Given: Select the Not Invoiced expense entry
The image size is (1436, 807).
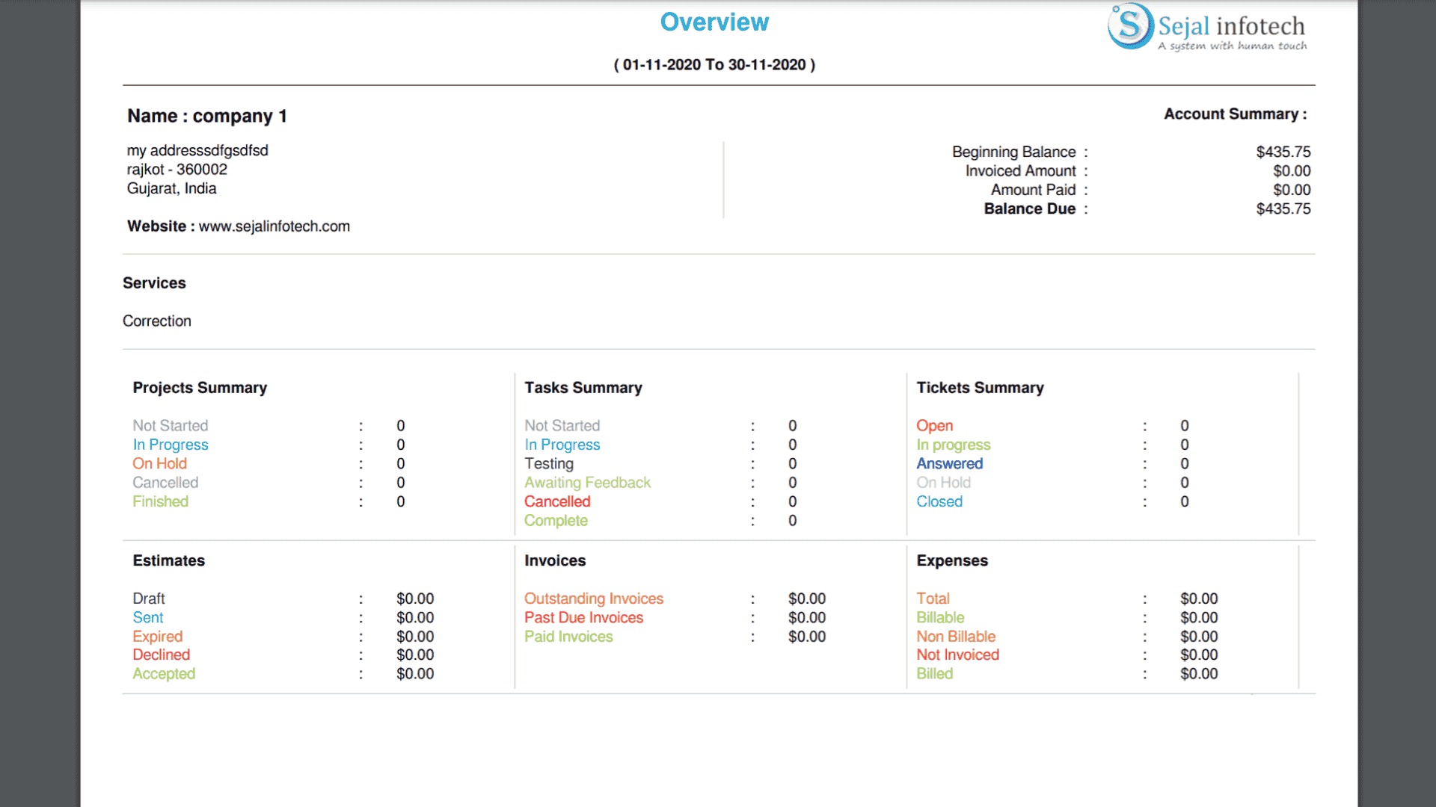Looking at the screenshot, I should pos(957,655).
